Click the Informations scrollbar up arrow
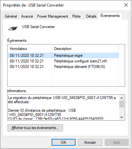Image resolution: width=132 pixels, height=149 pixels. (x=121, y=98)
